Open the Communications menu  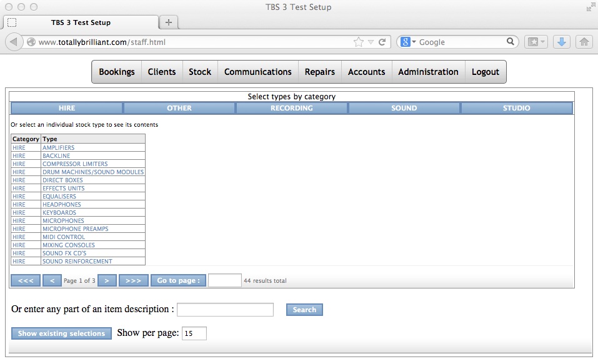pyautogui.click(x=258, y=72)
